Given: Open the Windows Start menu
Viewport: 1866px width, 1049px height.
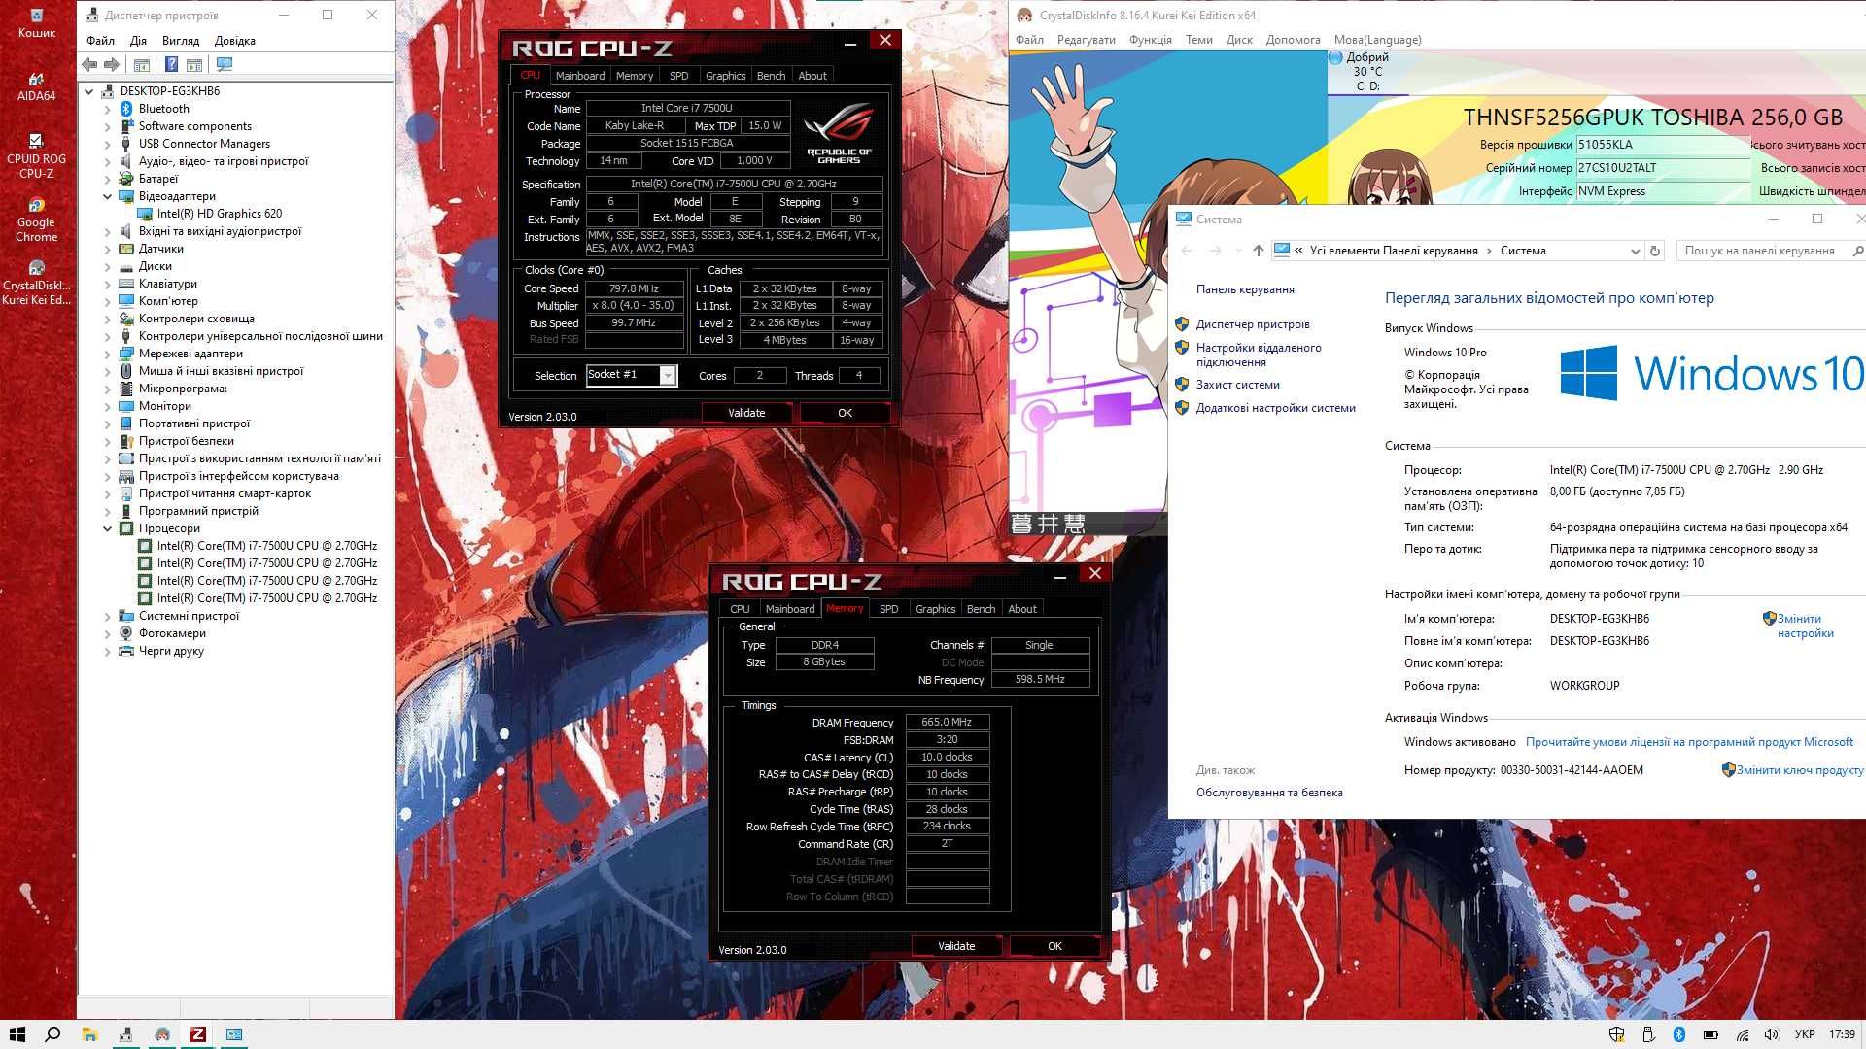Looking at the screenshot, I should 17,1034.
